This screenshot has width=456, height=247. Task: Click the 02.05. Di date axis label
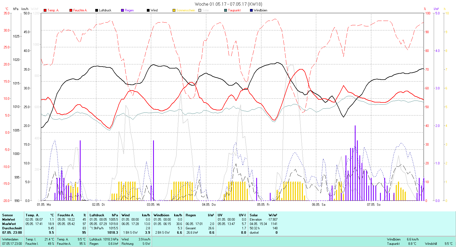(x=98, y=205)
